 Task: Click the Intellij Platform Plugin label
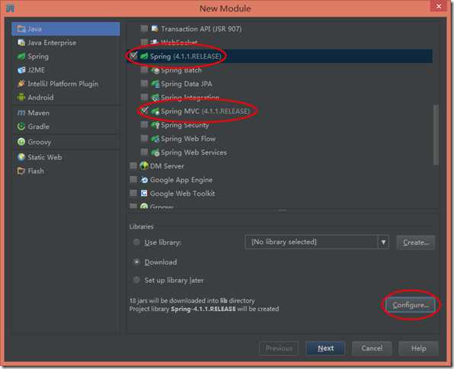tap(62, 84)
